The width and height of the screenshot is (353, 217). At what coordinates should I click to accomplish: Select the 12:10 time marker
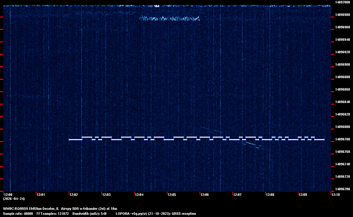(336, 195)
